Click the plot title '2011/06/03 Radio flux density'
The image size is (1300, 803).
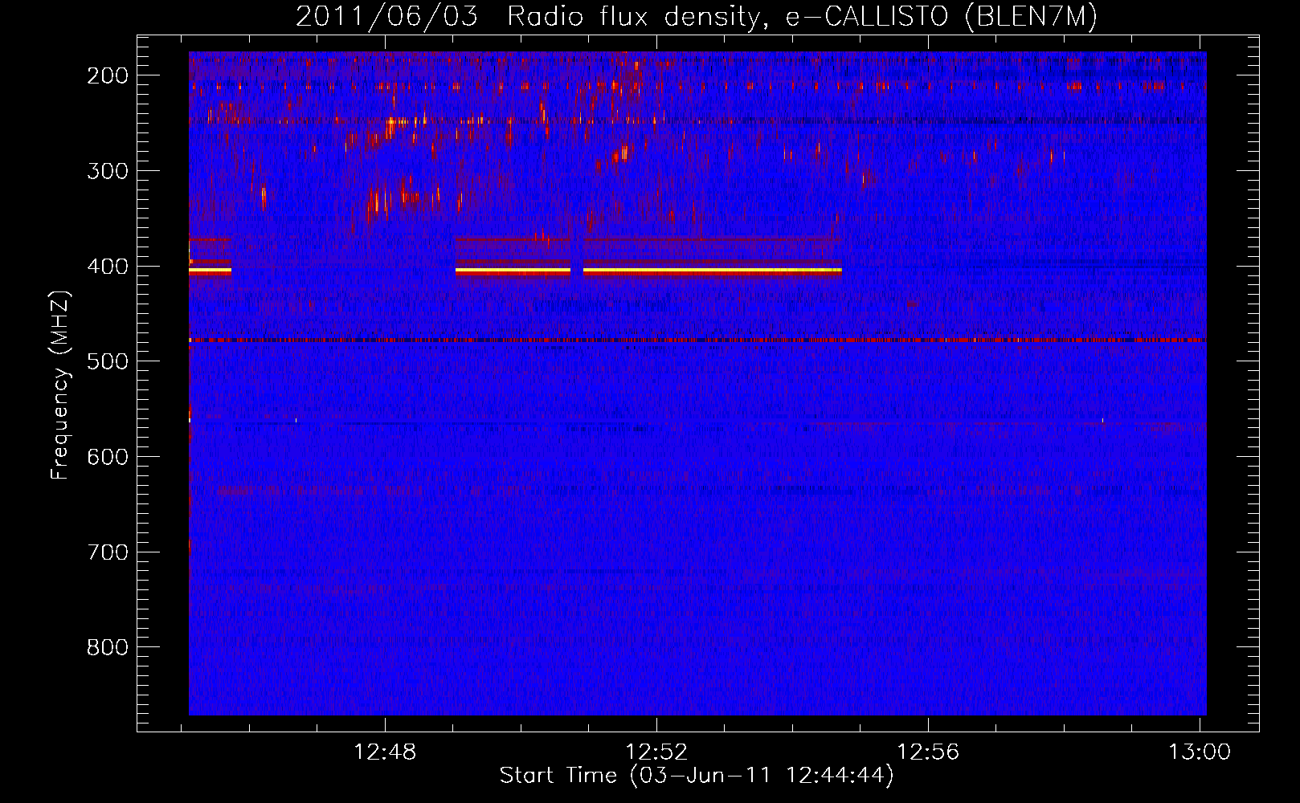(x=528, y=16)
